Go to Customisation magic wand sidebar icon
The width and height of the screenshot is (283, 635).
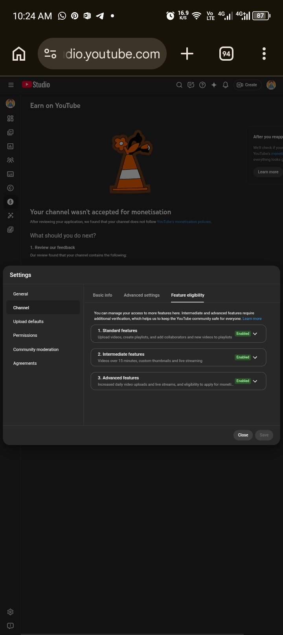pos(11,215)
